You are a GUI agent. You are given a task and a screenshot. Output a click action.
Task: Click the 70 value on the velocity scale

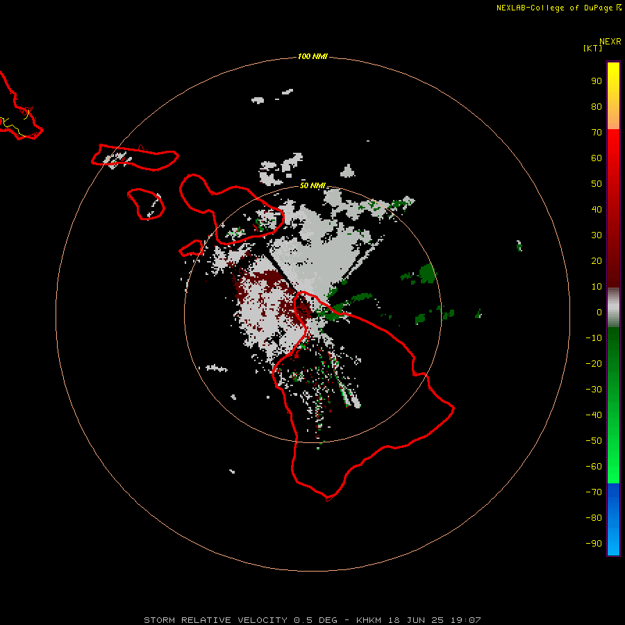(597, 133)
